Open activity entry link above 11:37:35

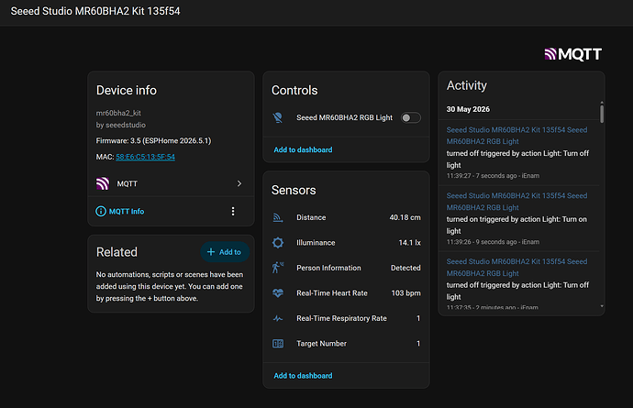[516, 267]
